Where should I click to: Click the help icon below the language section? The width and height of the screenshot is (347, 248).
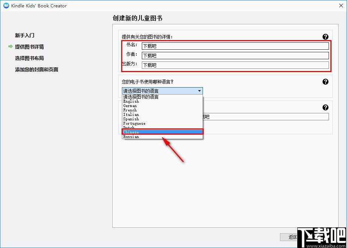click(325, 107)
